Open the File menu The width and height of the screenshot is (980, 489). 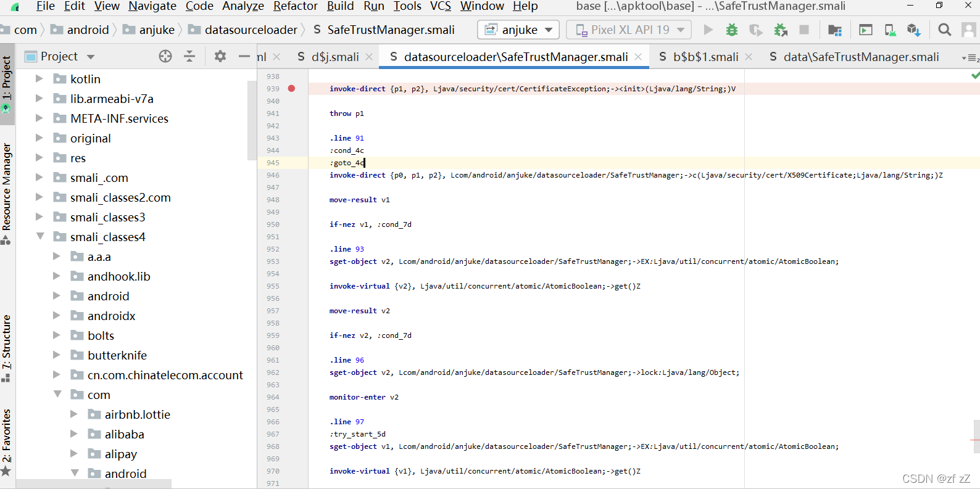point(46,6)
